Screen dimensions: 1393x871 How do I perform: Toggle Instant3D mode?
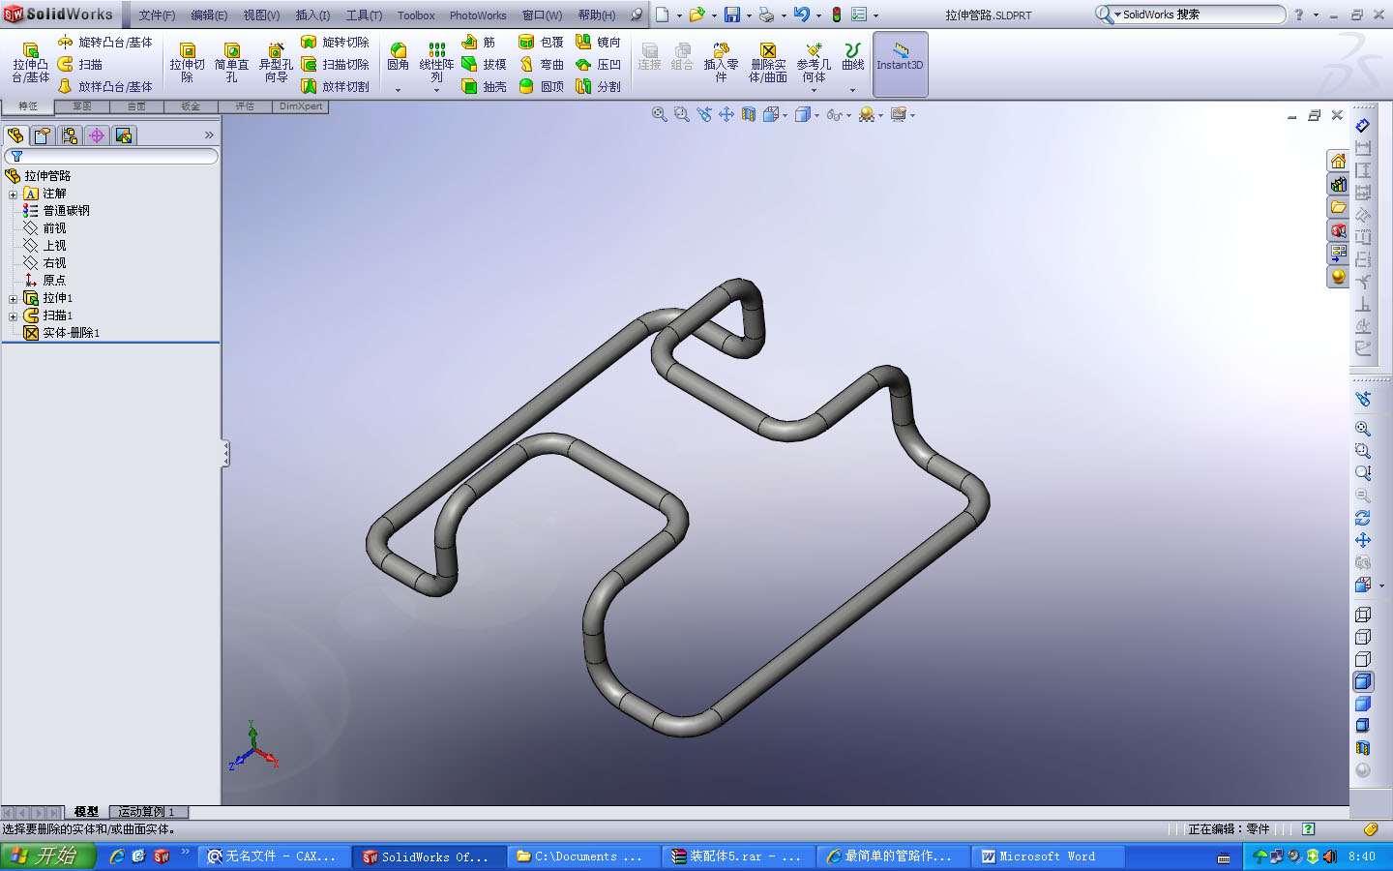point(901,64)
